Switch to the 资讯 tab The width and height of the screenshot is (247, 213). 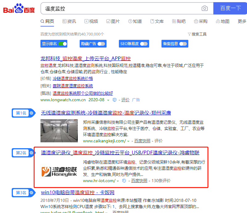pos(69,21)
